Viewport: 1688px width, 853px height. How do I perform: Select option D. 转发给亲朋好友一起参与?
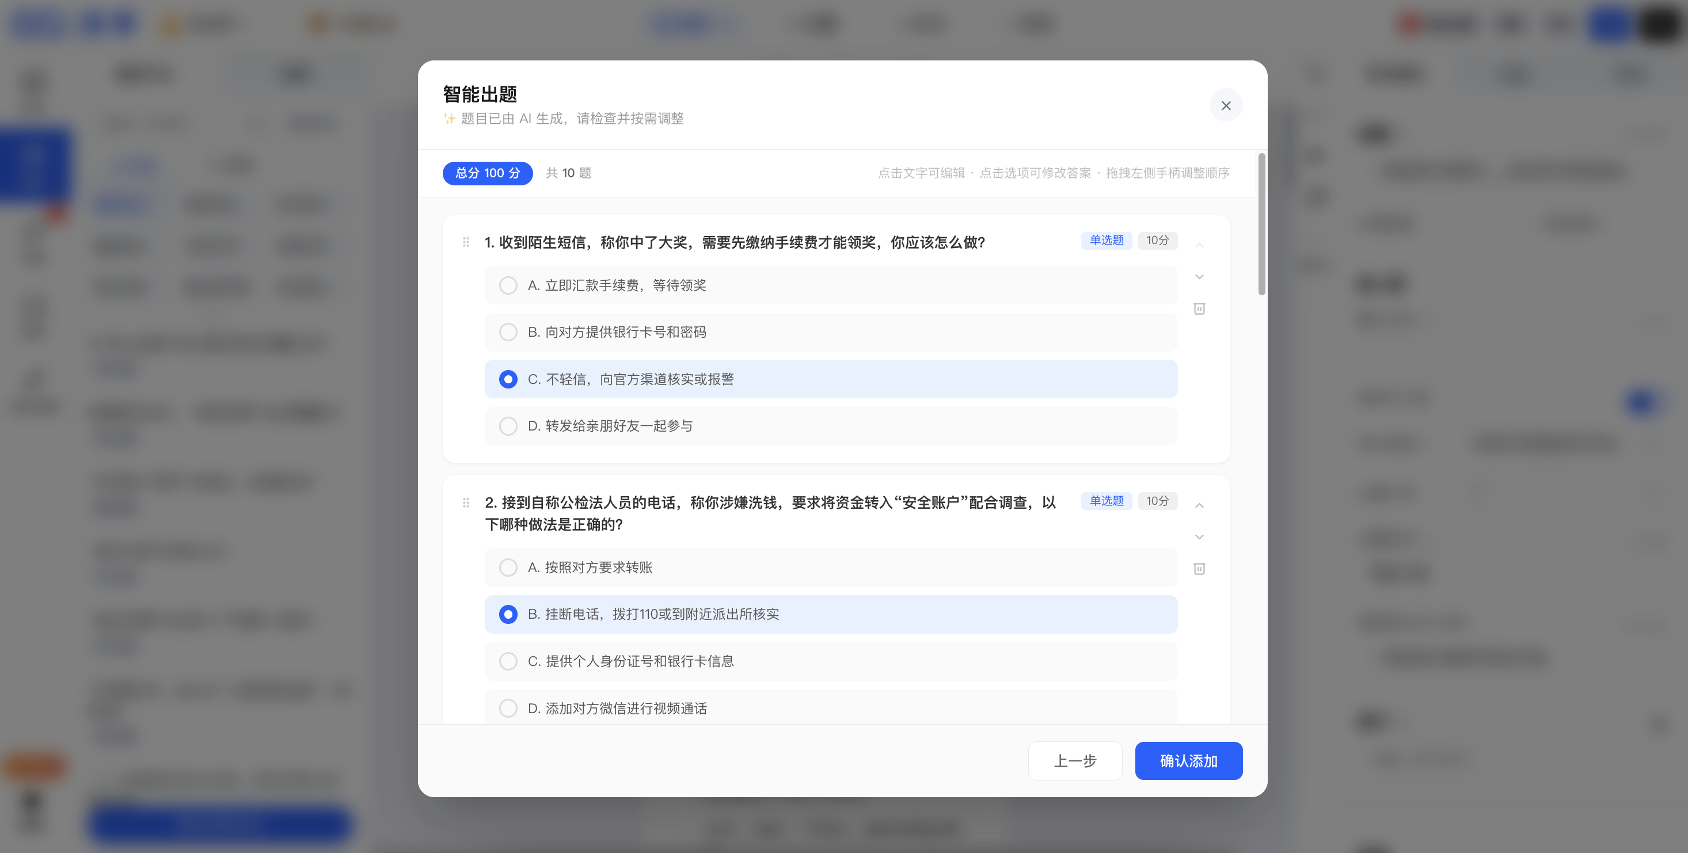(x=831, y=426)
